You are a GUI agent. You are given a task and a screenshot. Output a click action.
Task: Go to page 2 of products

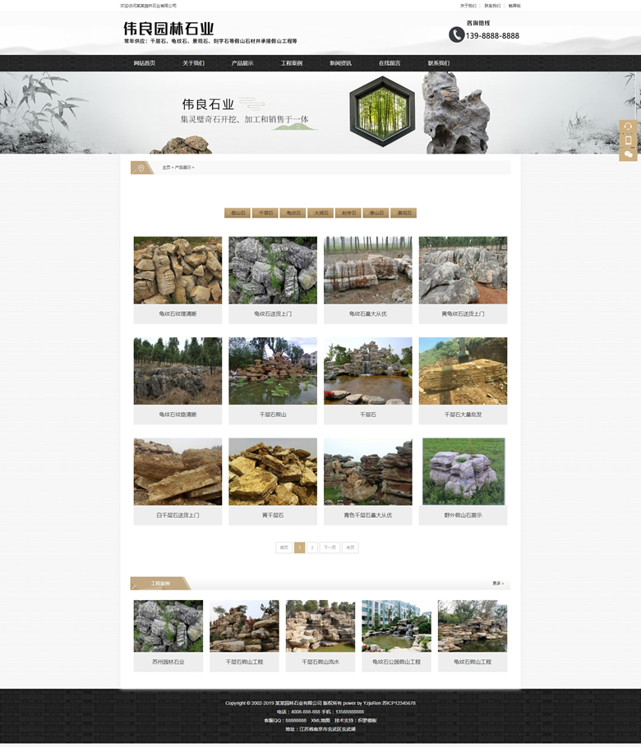(312, 548)
